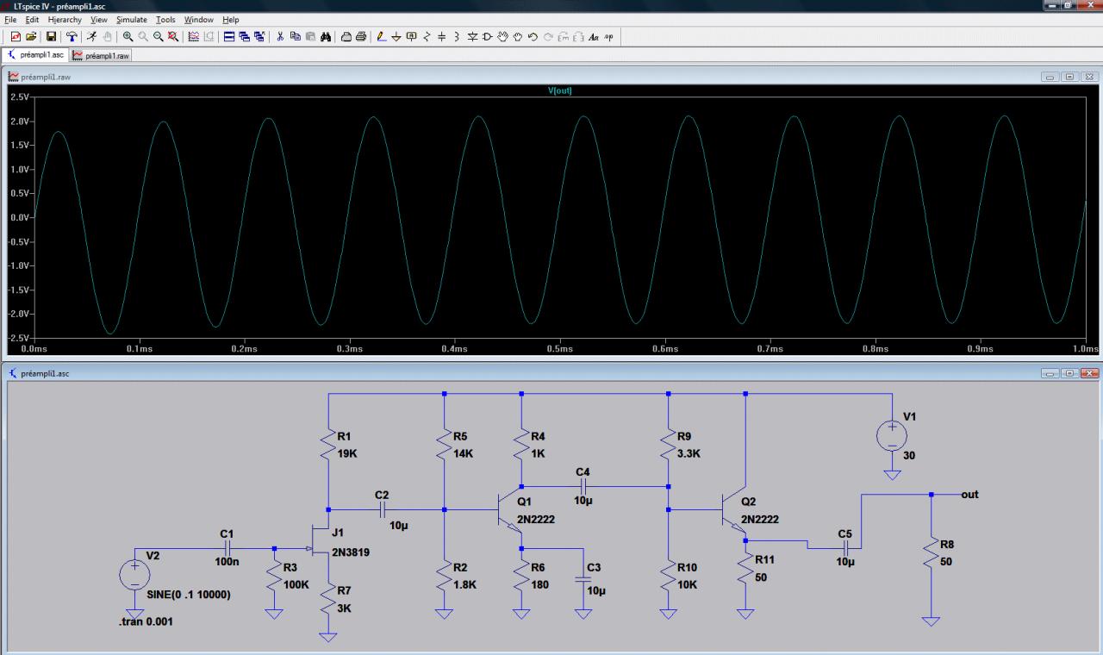Screen dimensions: 1103x655
Task: Open the Tools menu
Action: click(x=165, y=19)
